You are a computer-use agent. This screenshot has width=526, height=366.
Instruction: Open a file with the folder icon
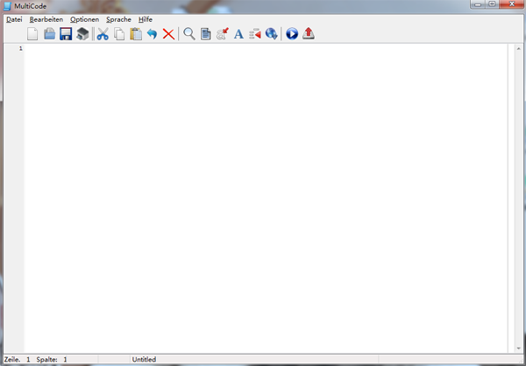(x=49, y=34)
